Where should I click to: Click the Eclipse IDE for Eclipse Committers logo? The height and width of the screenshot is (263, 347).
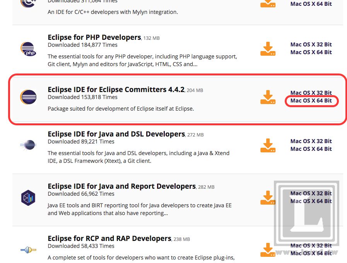28,97
